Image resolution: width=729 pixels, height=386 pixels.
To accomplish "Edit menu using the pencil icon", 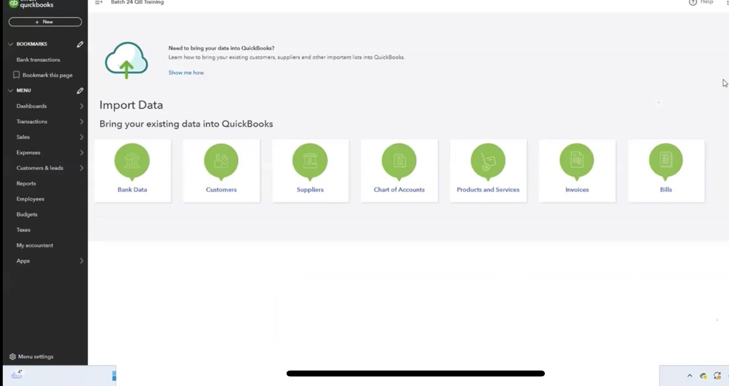I will pos(80,91).
